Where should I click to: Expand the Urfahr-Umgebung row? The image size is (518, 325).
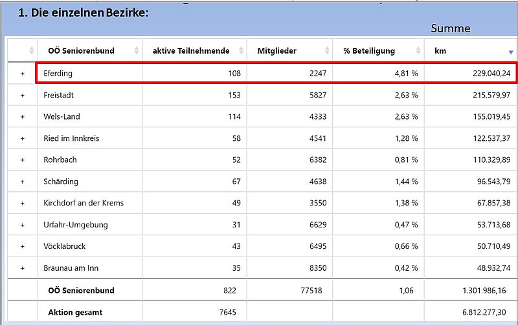pos(22,225)
